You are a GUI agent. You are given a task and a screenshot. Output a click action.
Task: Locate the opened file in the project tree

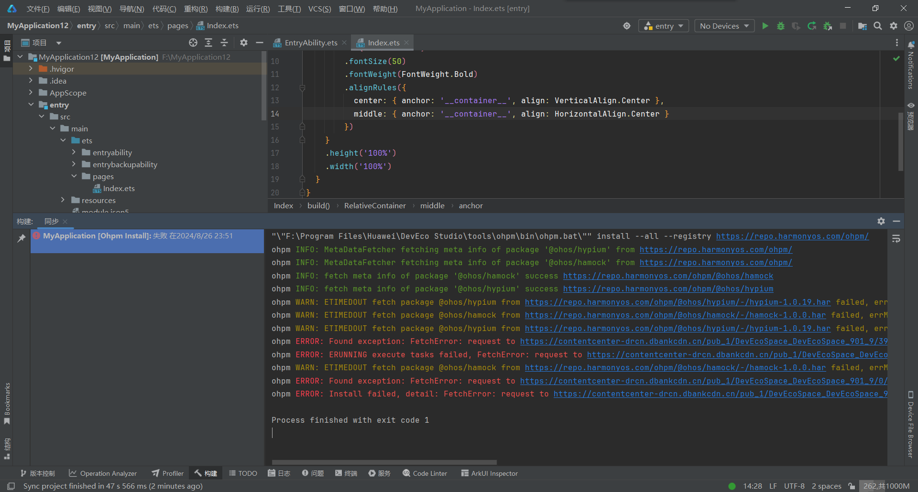tap(193, 43)
